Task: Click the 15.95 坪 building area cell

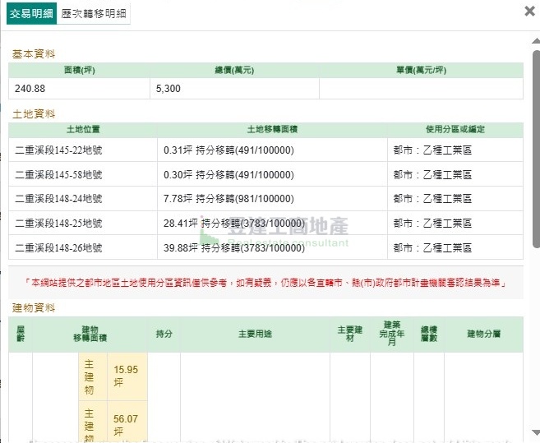Action: click(x=126, y=376)
